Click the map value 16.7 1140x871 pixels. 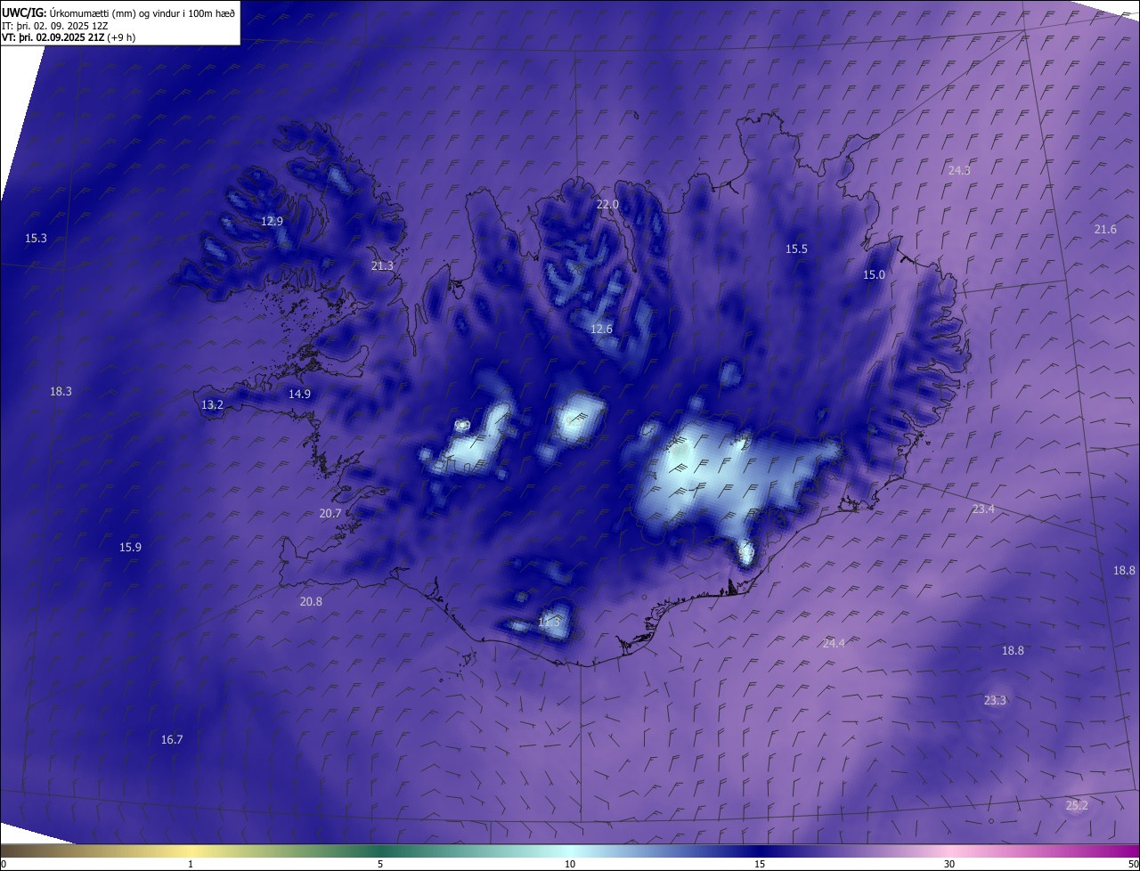(172, 739)
